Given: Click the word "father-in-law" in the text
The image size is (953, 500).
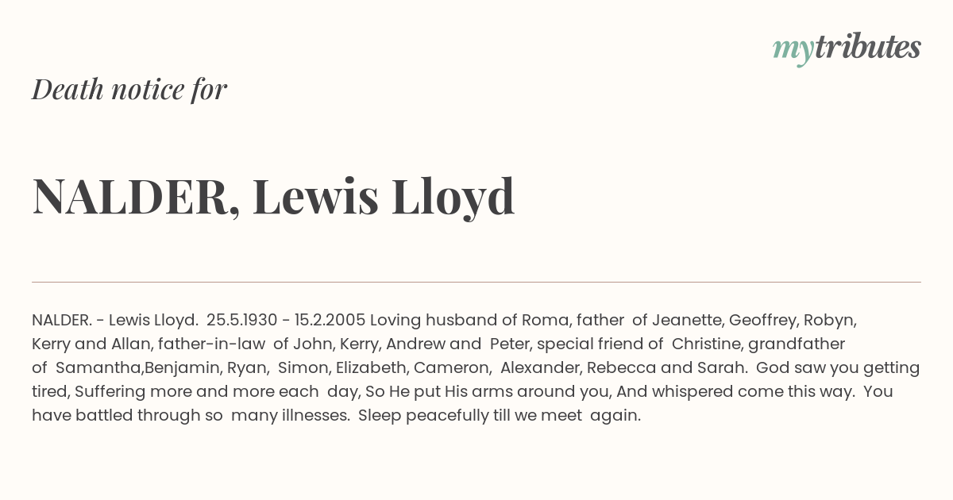Looking at the screenshot, I should (210, 344).
